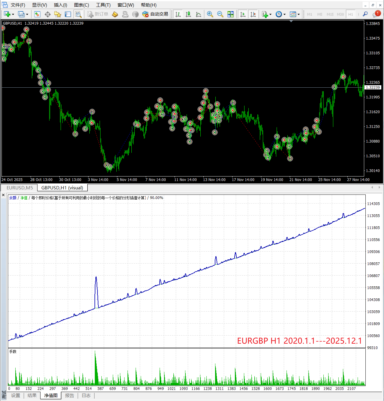Zoom out of the chart
Viewport: 384px width, 401px height.
220,14
